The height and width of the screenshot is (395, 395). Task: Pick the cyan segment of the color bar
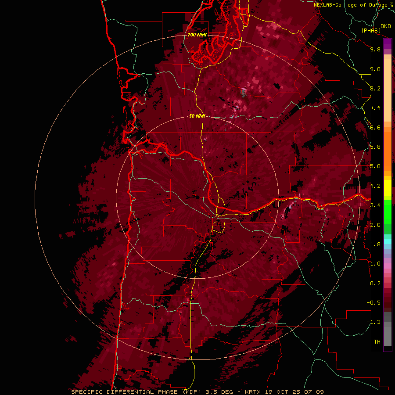click(x=388, y=241)
